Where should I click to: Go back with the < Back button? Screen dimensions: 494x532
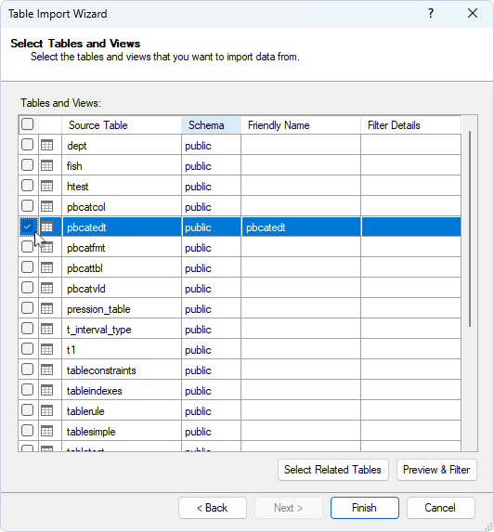click(213, 508)
